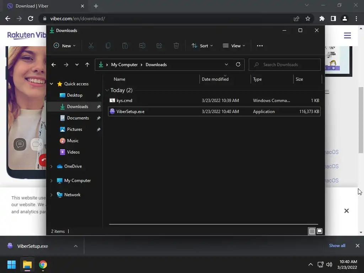Select Pictures in the sidebar
Screen dimensions: 364x273
pos(75,129)
